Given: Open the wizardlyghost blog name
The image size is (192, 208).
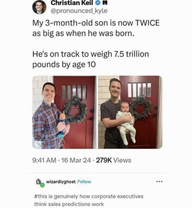Looking at the screenshot, I should (61, 182).
